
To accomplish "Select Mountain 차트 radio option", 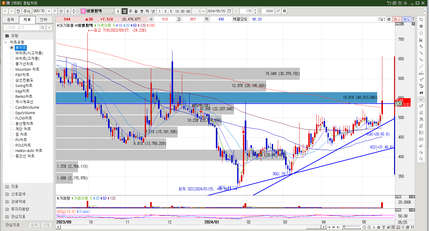I will pyautogui.click(x=12, y=69).
